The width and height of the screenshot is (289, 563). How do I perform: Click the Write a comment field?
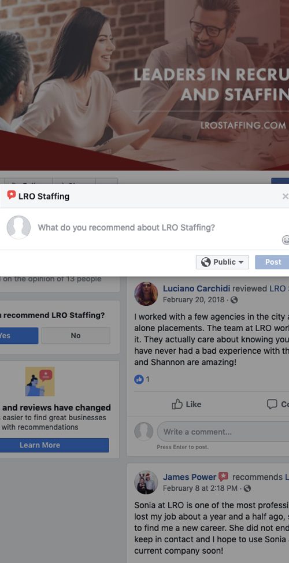(x=223, y=432)
